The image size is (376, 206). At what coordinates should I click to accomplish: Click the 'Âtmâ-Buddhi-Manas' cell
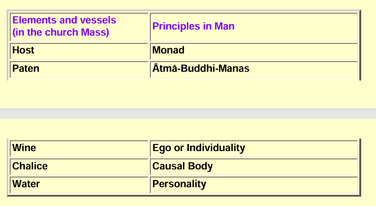coord(254,69)
